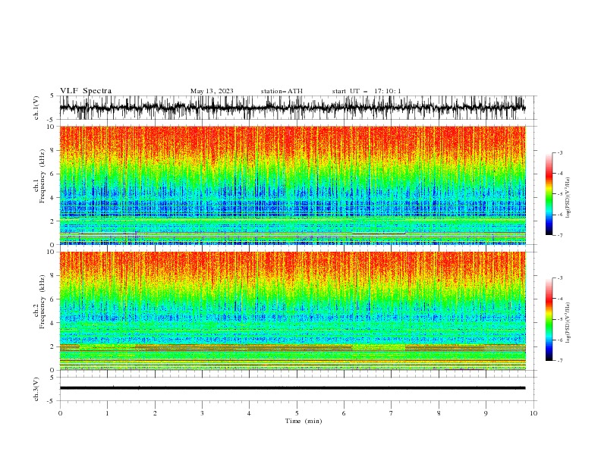Click inside the ch.2 spectrogram panel
The width and height of the screenshot is (601, 464).
(293, 311)
